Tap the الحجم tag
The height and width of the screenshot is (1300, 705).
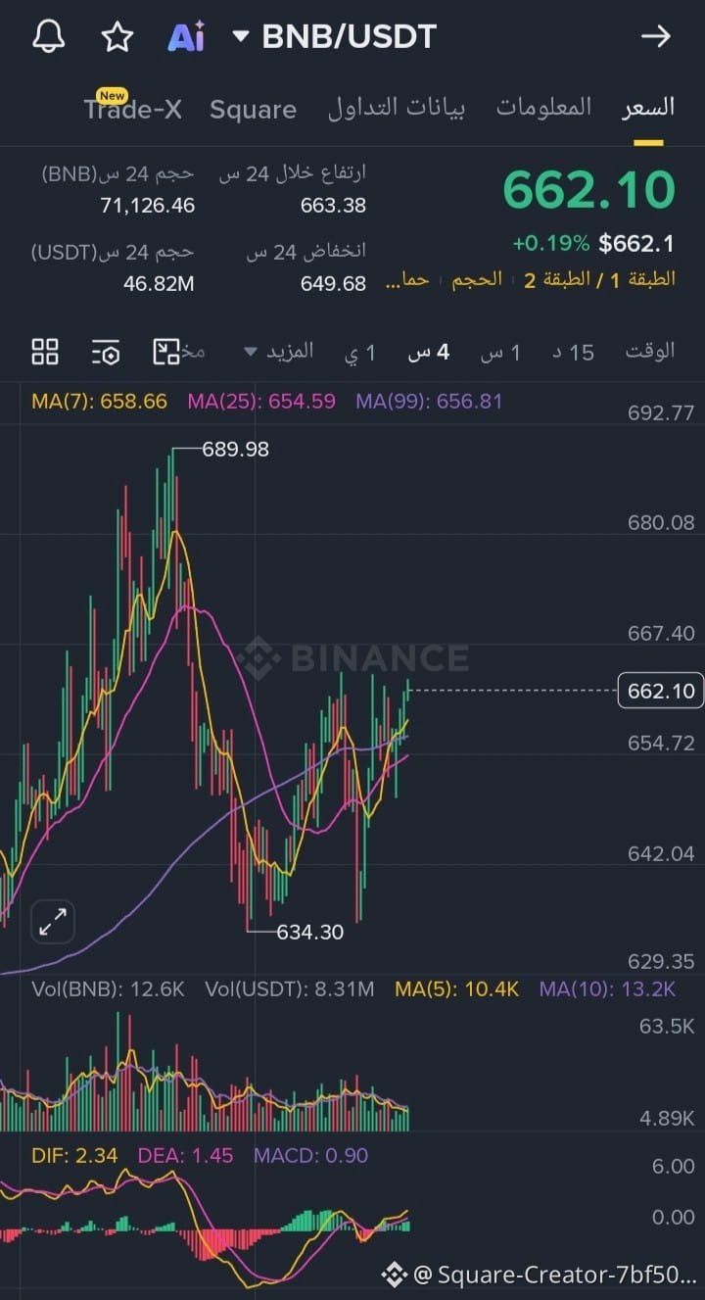coord(477,280)
